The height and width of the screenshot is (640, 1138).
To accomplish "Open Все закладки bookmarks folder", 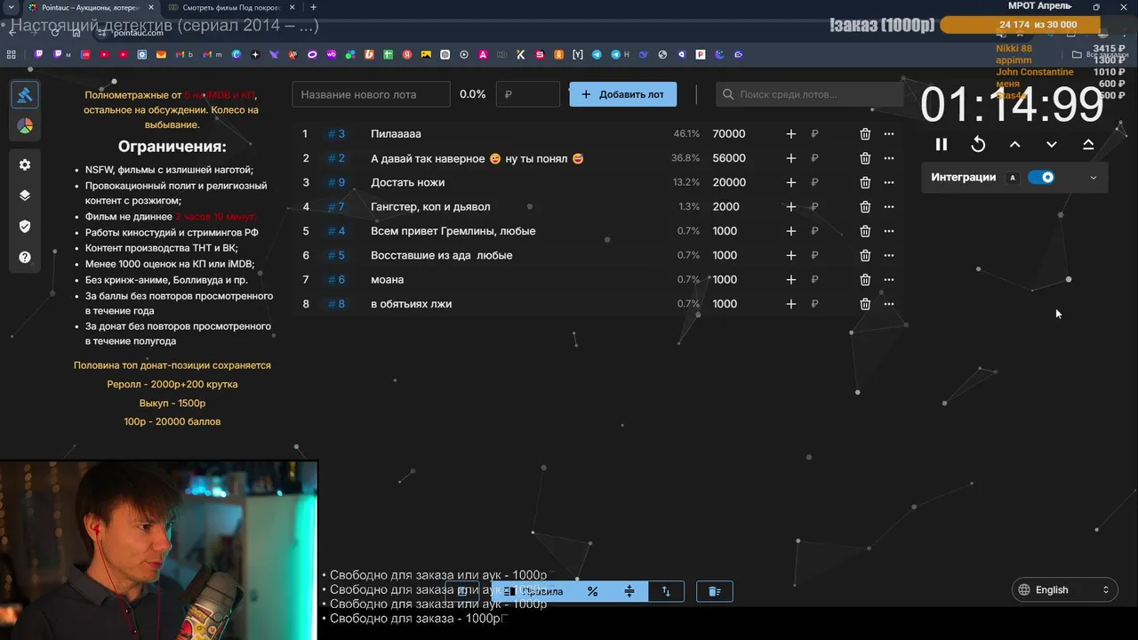I will [1102, 54].
